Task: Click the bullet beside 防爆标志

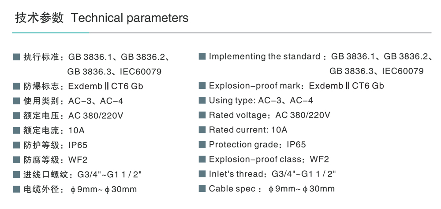Action: [x=17, y=86]
